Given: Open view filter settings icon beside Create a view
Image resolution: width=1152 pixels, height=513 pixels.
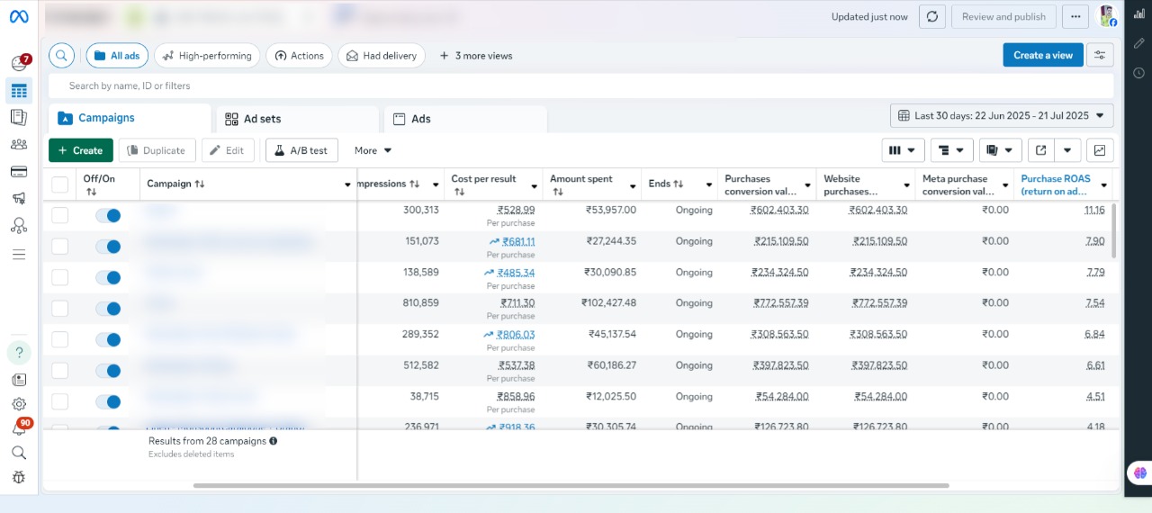Looking at the screenshot, I should 1100,56.
